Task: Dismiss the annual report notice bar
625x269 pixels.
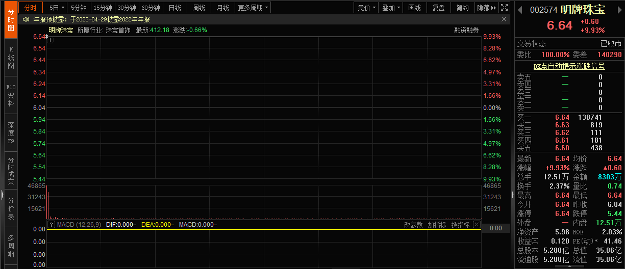Action: click(x=504, y=19)
